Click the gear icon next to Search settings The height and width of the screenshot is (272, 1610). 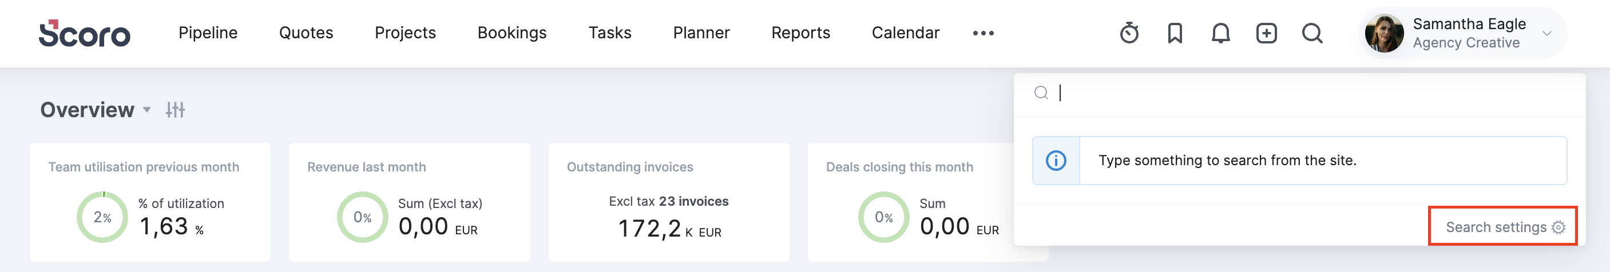1558,227
